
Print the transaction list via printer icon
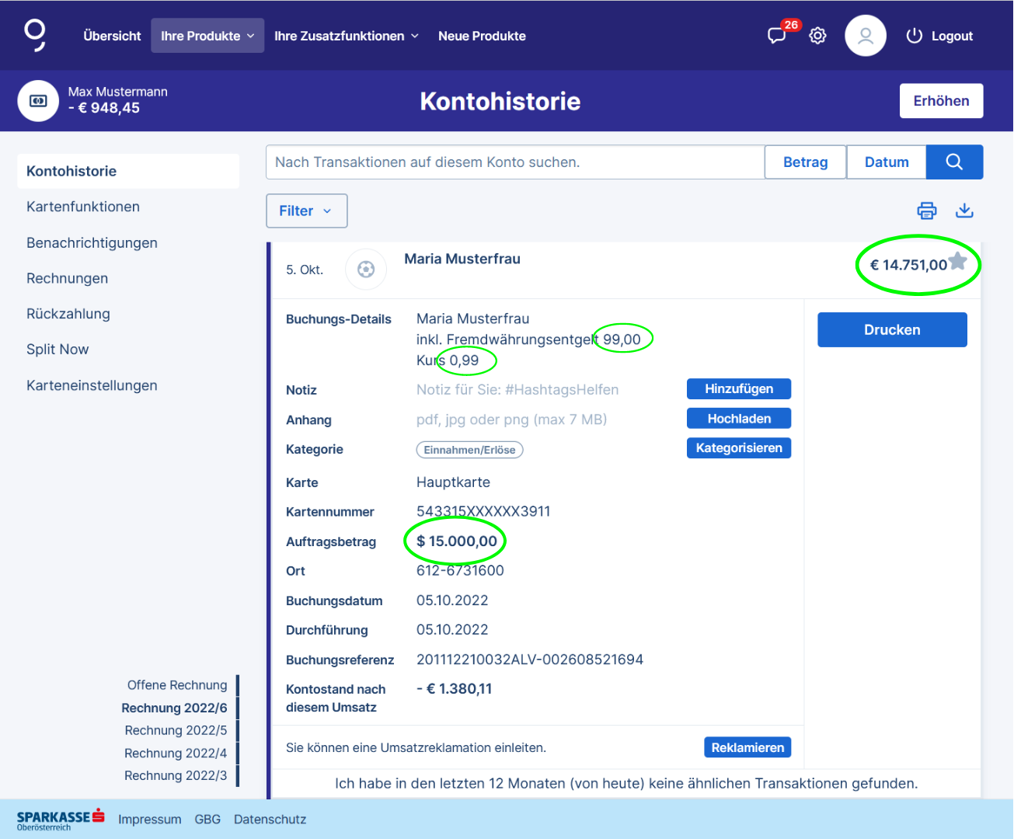926,211
